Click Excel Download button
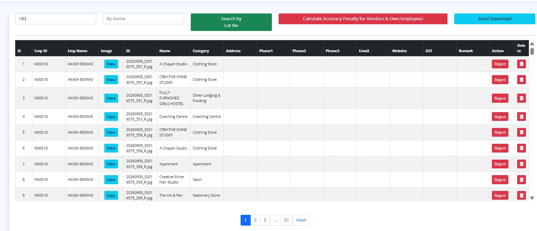The width and height of the screenshot is (537, 231). (495, 19)
